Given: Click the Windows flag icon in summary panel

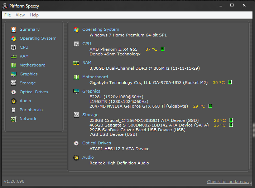Looking at the screenshot, I should tap(76, 30).
